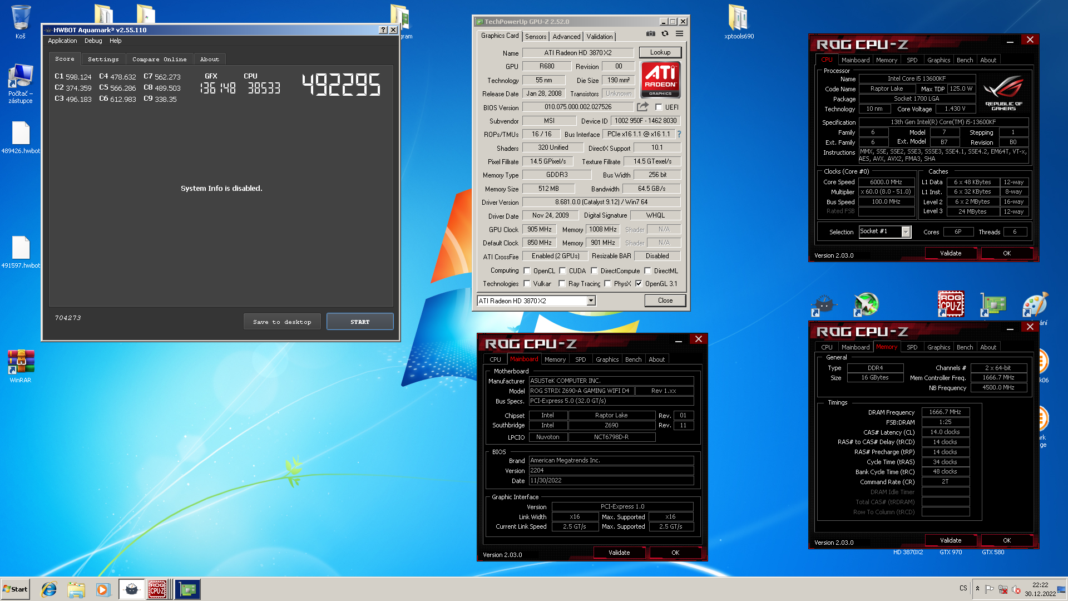
Task: Click GPU-Z screenshot camera icon
Action: click(650, 34)
